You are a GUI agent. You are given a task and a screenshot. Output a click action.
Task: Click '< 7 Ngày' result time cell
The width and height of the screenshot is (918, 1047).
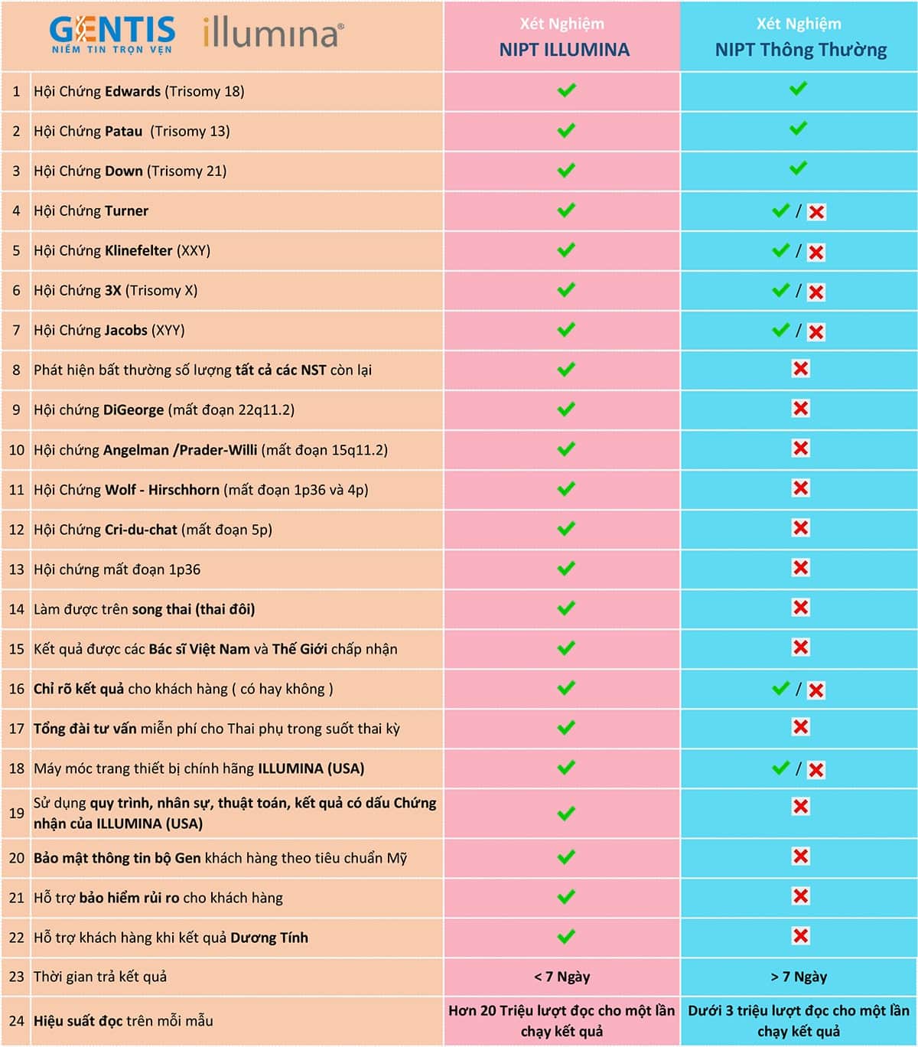click(x=562, y=977)
